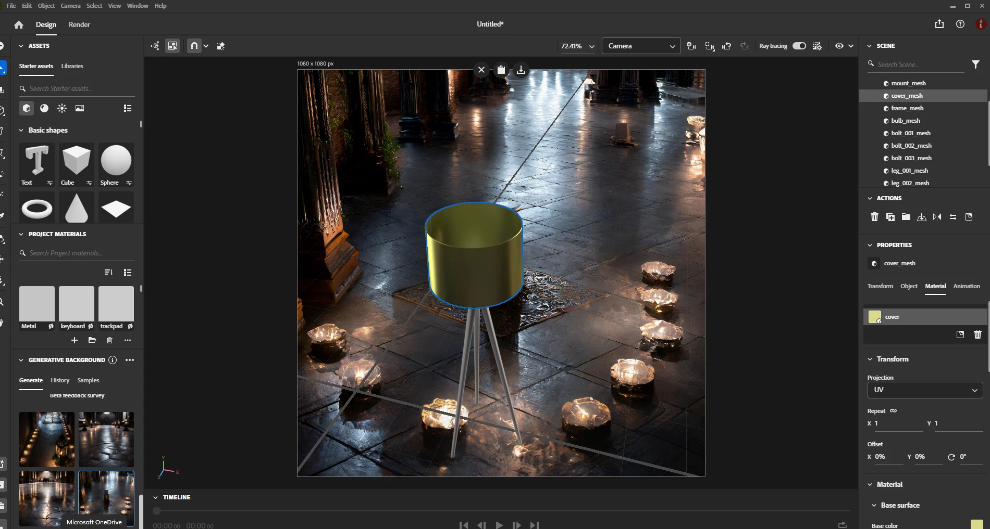Screen dimensions: 990x529
Task: Switch to the Render tab
Action: tap(79, 24)
